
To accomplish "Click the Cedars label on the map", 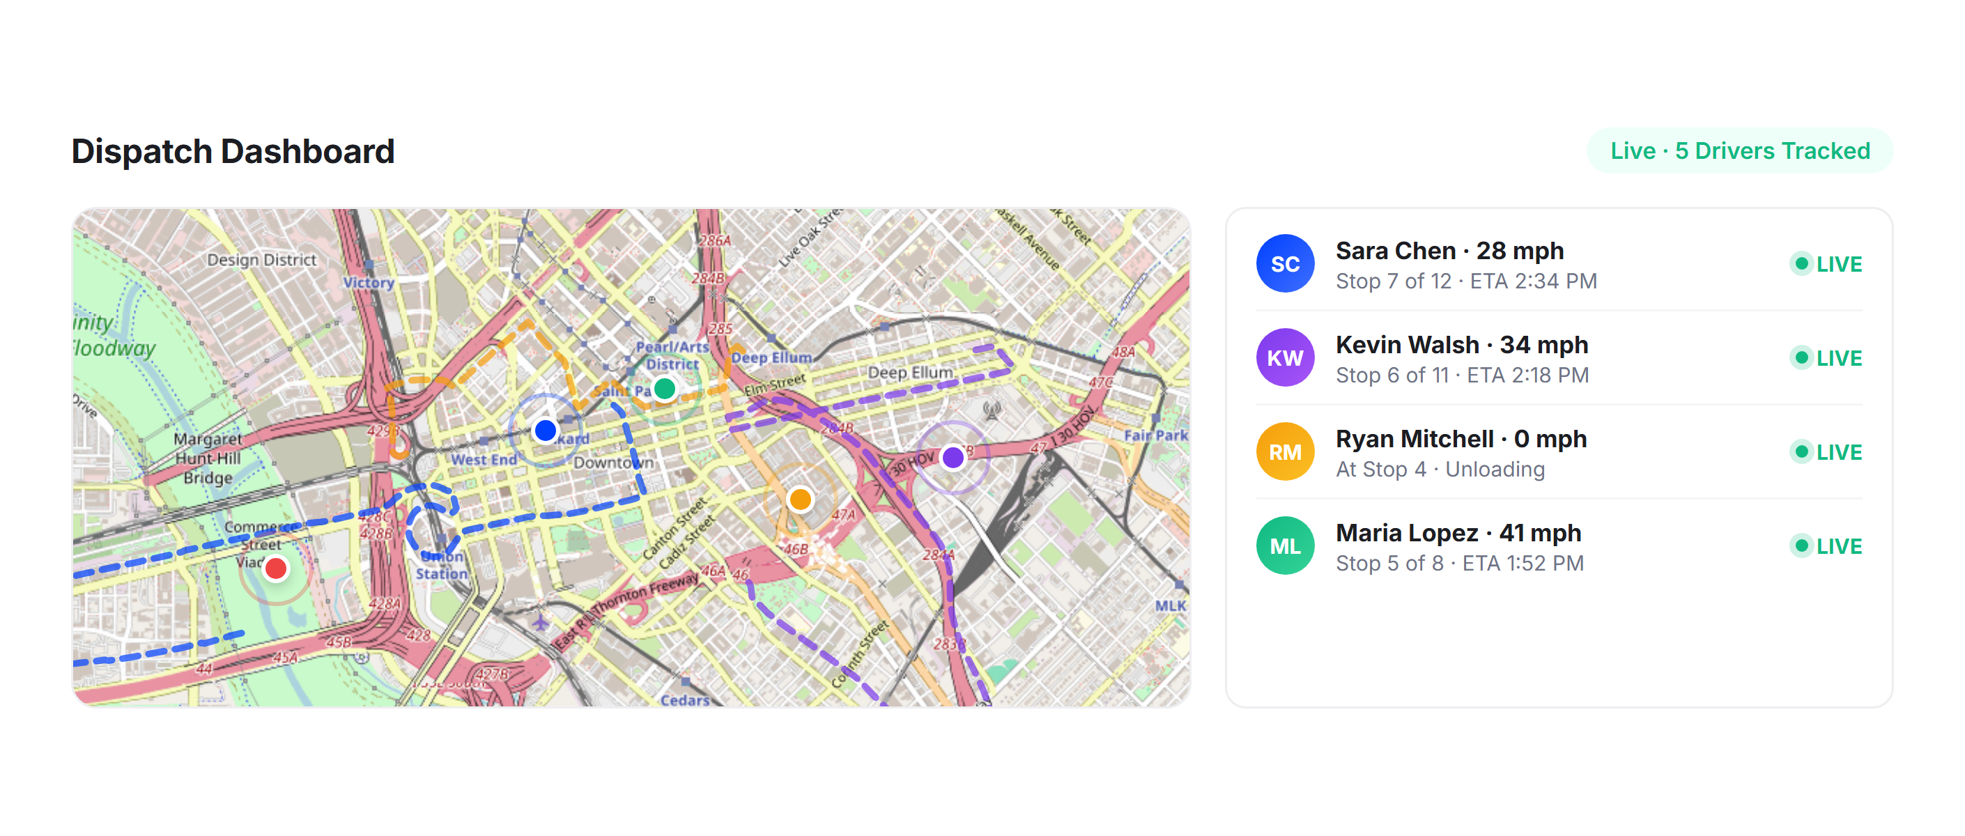I will tap(684, 699).
